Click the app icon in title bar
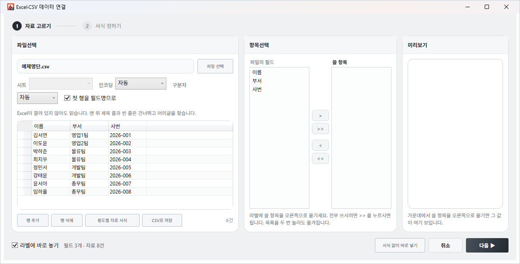Image resolution: width=520 pixels, height=264 pixels. tap(11, 7)
